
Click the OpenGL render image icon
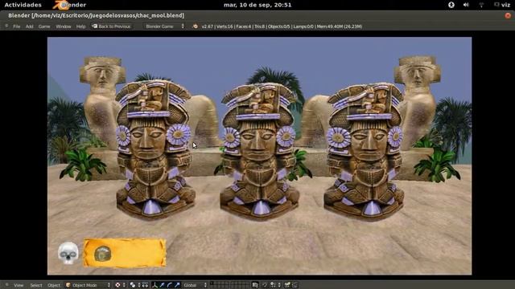[287, 285]
